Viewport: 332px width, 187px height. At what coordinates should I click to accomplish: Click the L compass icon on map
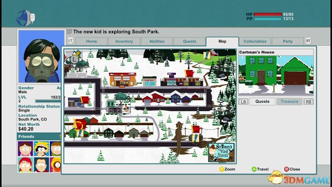[x=74, y=59]
